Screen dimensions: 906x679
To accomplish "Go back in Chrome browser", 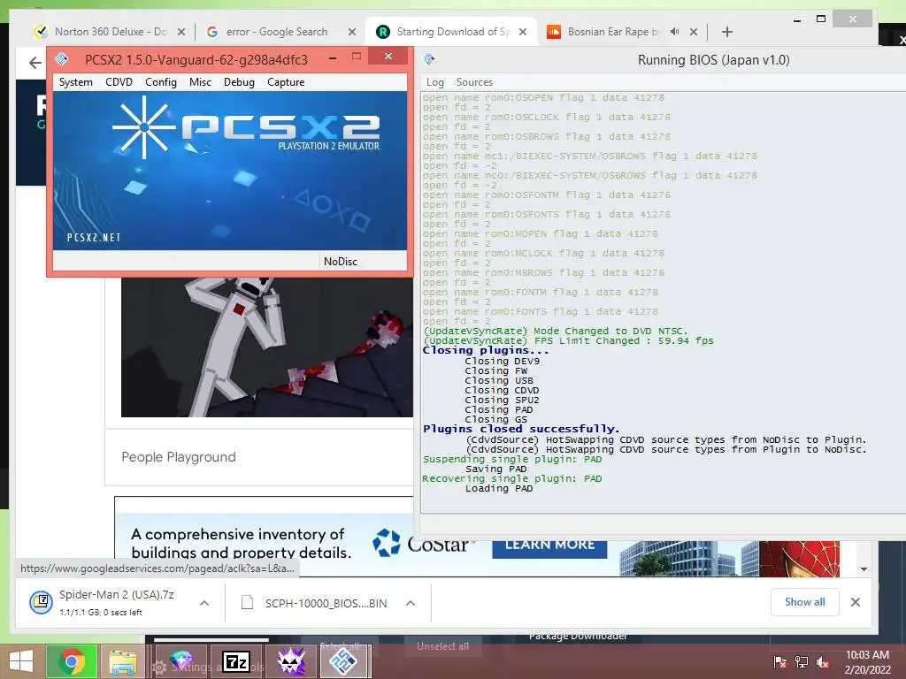I will (x=35, y=63).
